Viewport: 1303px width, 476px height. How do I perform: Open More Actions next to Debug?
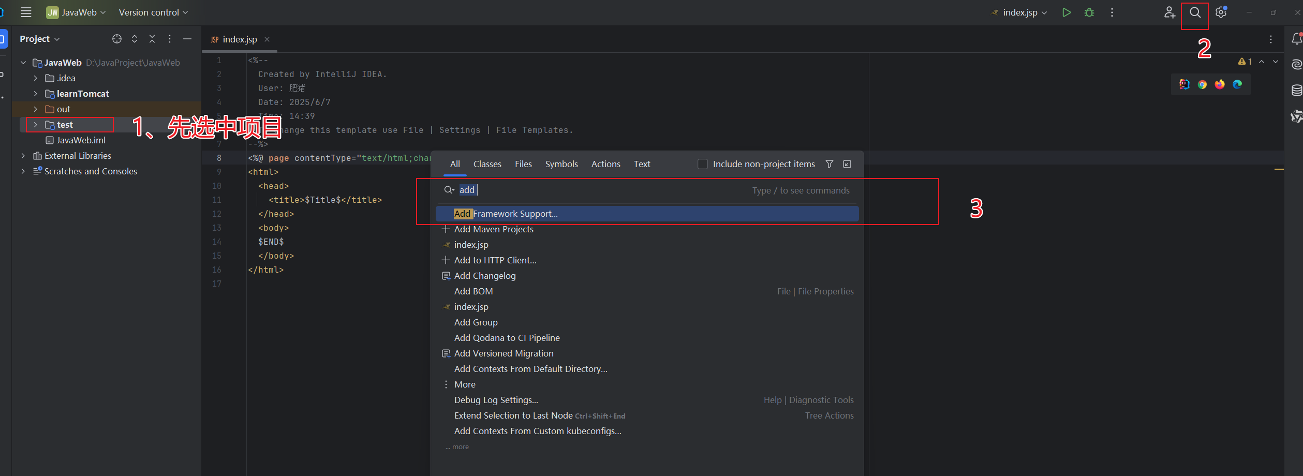pyautogui.click(x=1112, y=12)
